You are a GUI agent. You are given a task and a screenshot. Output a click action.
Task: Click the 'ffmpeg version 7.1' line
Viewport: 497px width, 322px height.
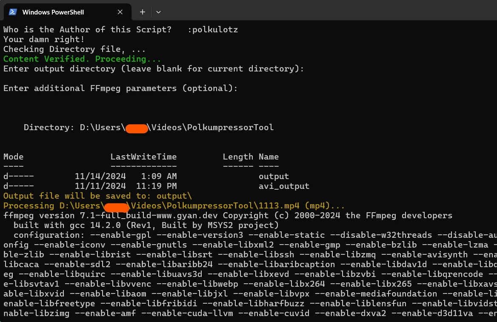point(228,216)
